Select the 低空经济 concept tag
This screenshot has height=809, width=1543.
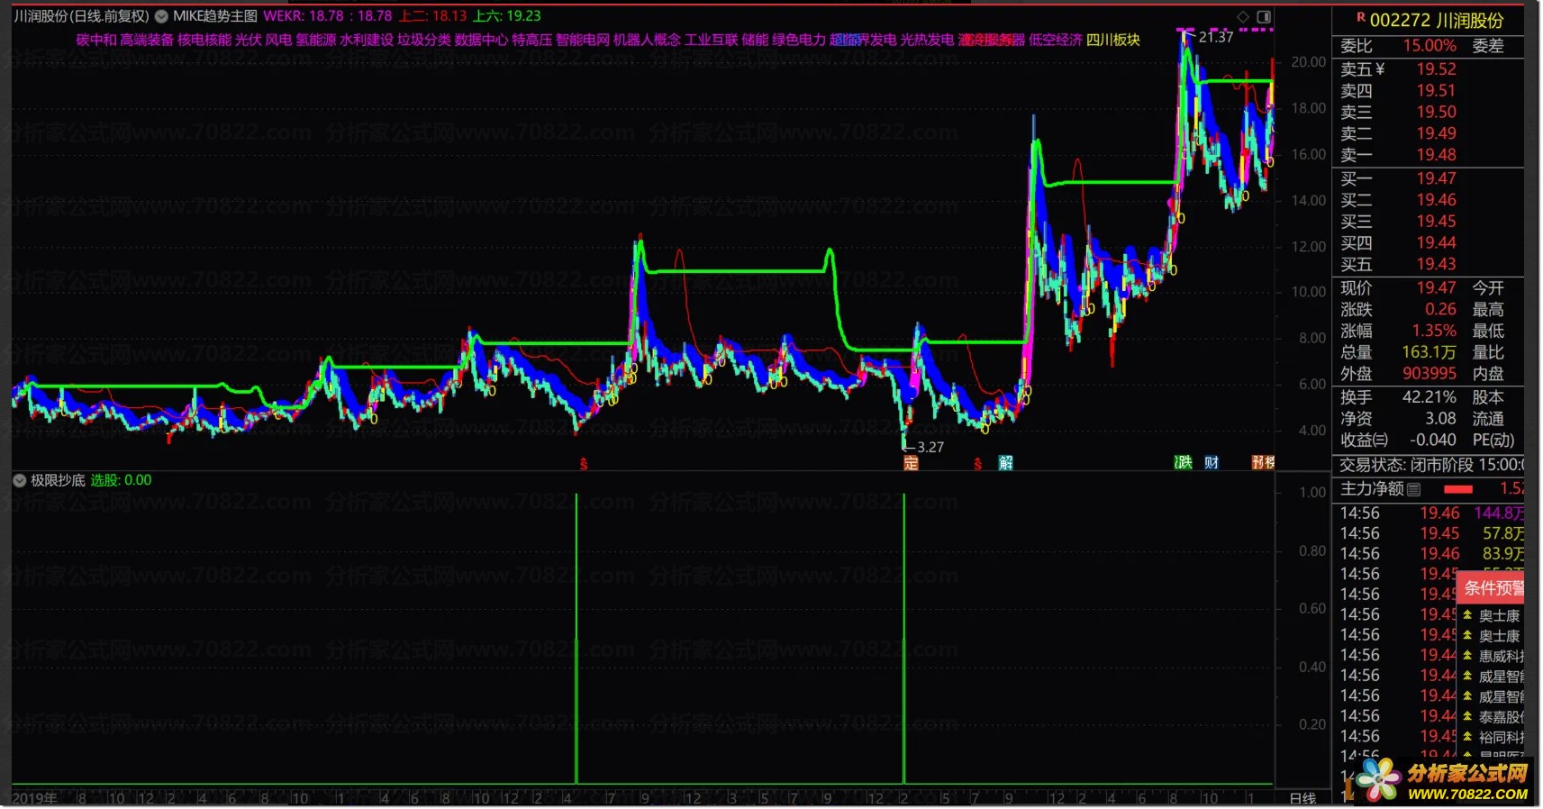(1056, 41)
